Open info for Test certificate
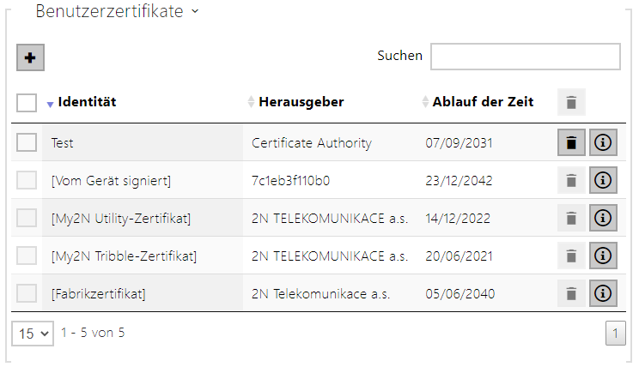Screen dimensions: 639x373 click(603, 142)
